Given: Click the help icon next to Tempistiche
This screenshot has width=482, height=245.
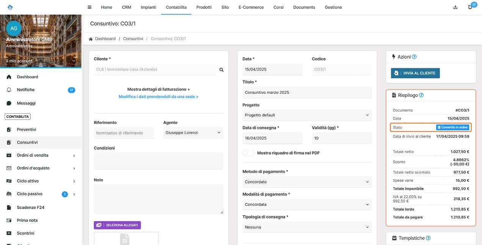Looking at the screenshot, I should (428, 238).
